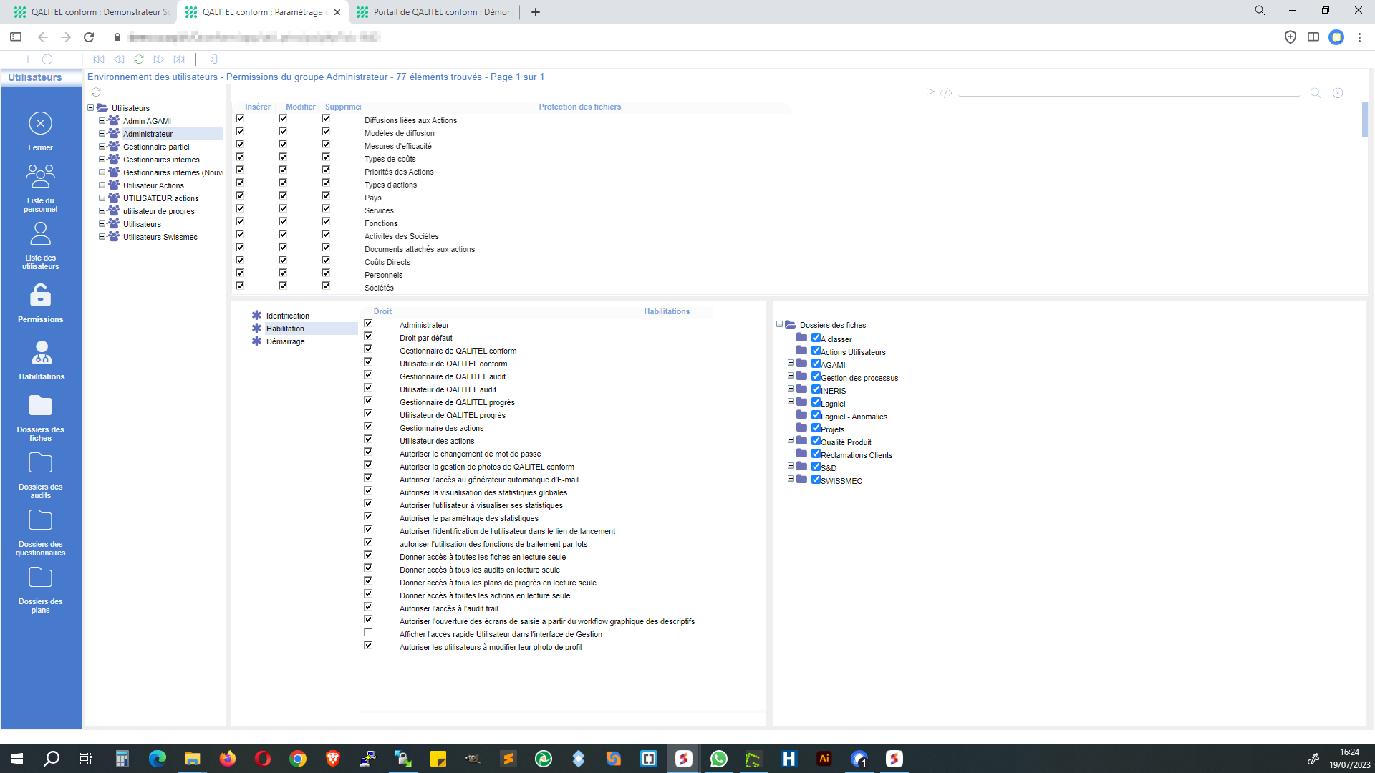Click the minus remove toolbar icon
This screenshot has width=1375, height=773.
click(67, 59)
